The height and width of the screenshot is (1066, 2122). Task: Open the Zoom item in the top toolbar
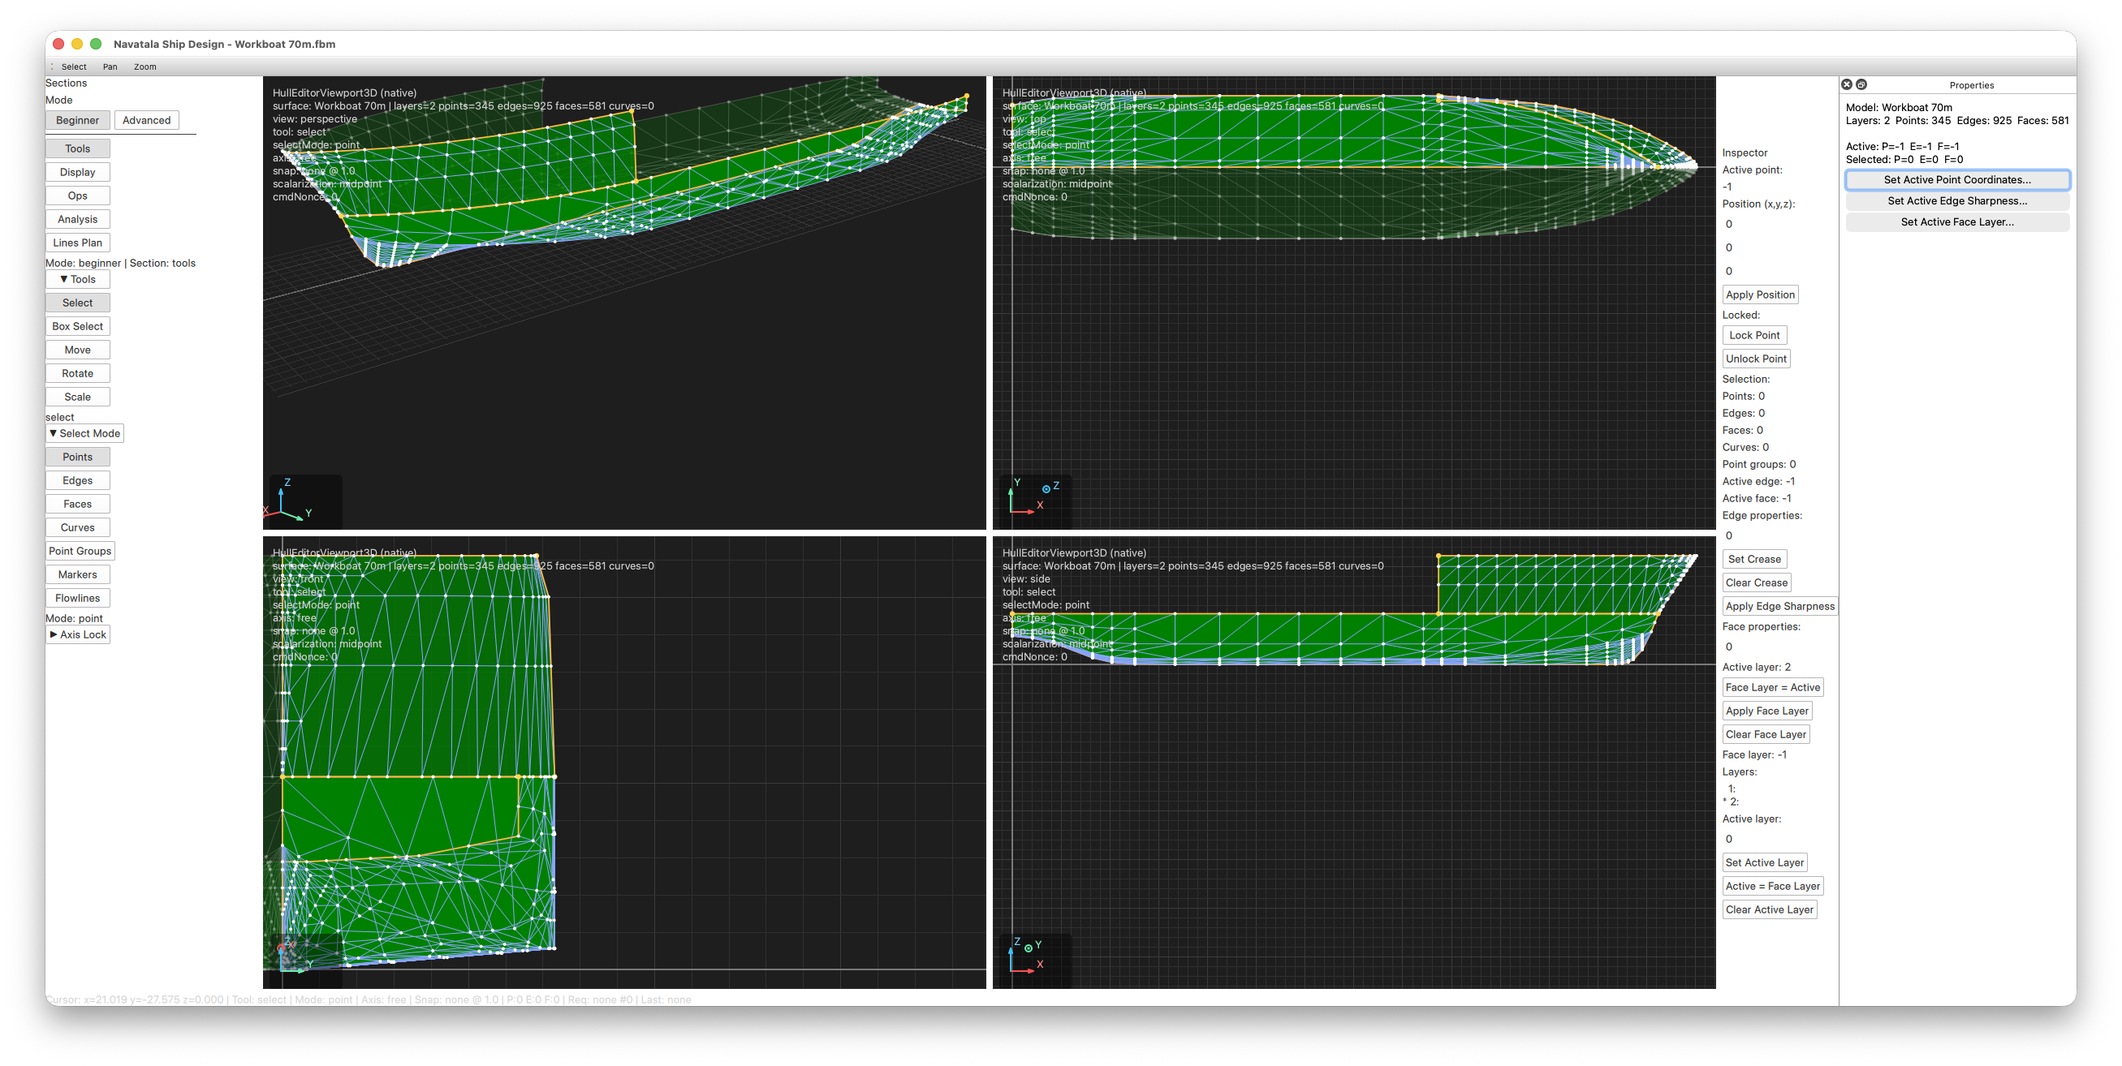tap(146, 66)
